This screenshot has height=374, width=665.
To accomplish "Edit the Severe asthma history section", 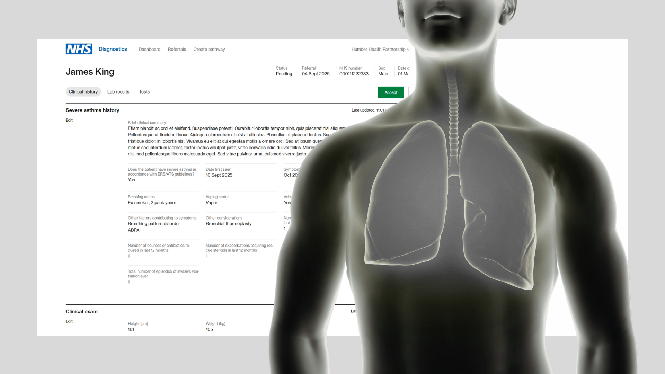I will pos(69,120).
